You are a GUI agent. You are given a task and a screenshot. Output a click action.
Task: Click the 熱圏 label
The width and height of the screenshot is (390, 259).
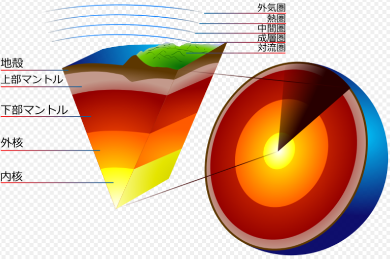click(276, 18)
